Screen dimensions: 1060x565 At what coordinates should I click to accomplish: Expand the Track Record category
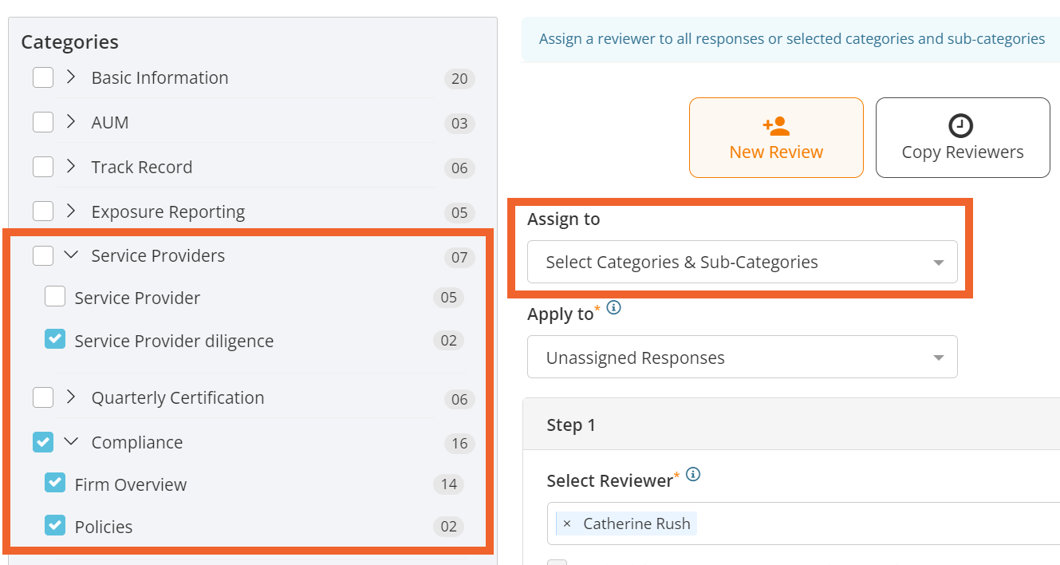point(71,167)
